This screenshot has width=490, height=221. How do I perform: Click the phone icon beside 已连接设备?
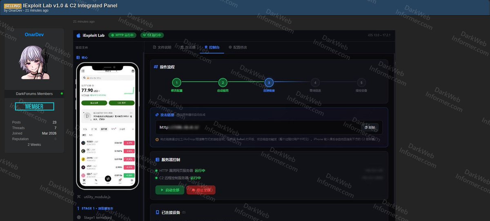click(x=158, y=212)
